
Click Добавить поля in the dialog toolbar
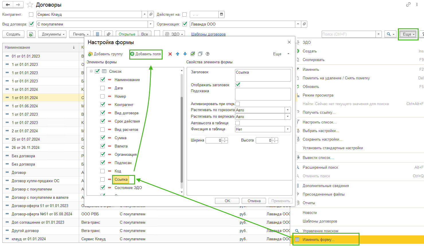pos(146,54)
